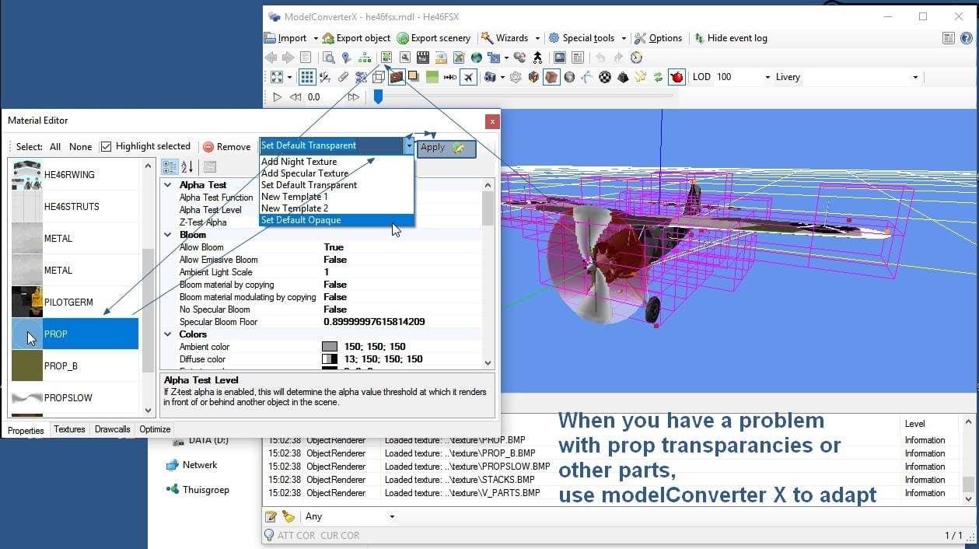The height and width of the screenshot is (549, 979).
Task: Switch to the Textures tab
Action: click(69, 429)
